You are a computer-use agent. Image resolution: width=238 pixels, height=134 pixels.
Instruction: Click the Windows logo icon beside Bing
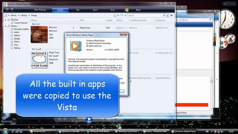click(127, 10)
